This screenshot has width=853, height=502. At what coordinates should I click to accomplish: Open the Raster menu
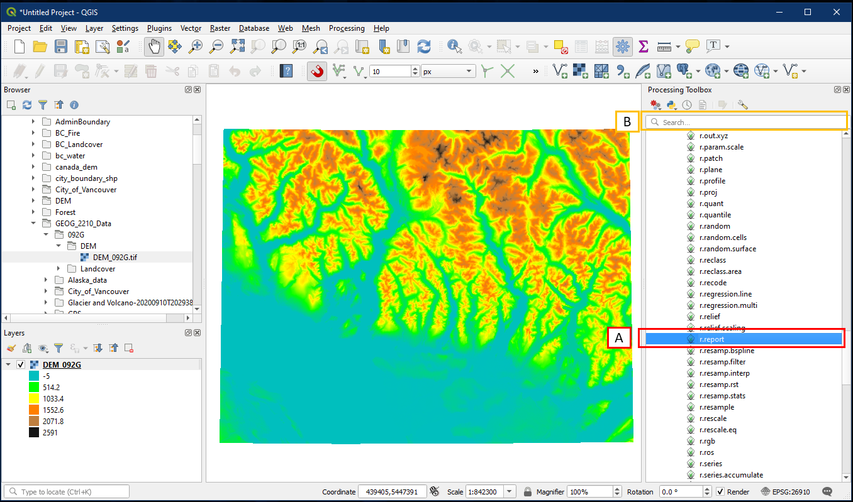[220, 28]
